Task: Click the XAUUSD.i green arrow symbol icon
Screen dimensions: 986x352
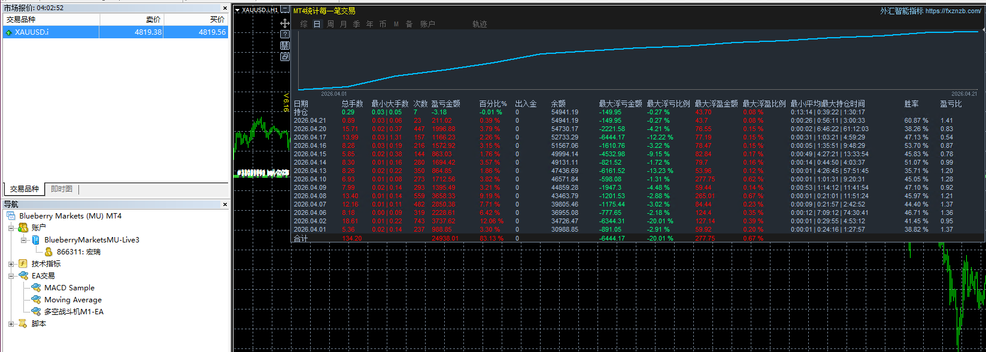Action: [x=8, y=32]
